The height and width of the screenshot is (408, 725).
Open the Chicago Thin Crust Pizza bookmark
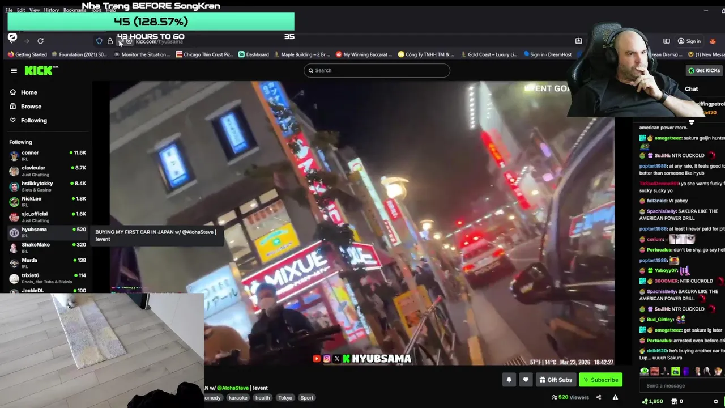coord(204,54)
